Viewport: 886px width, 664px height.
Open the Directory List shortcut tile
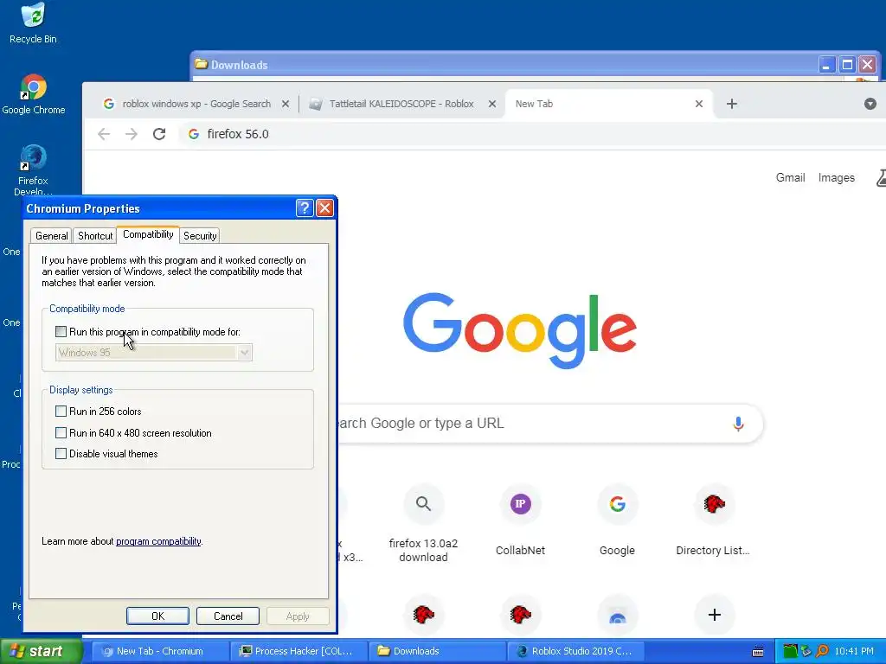(x=714, y=520)
